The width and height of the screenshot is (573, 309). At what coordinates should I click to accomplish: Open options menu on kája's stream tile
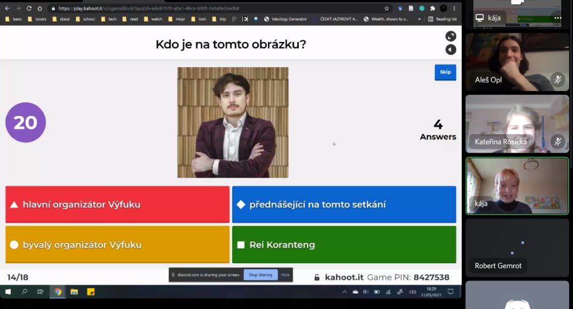pyautogui.click(x=557, y=18)
